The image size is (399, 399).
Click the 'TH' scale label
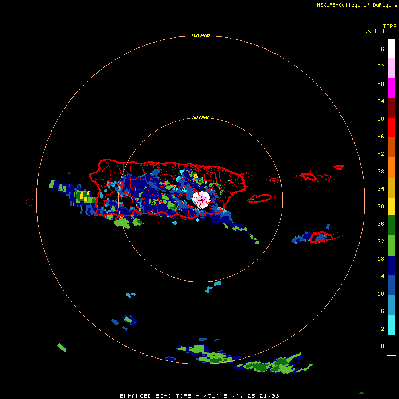(x=381, y=346)
